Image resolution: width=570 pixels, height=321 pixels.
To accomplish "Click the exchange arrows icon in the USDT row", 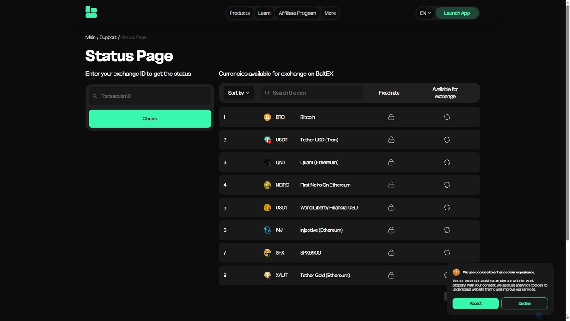I will (447, 140).
